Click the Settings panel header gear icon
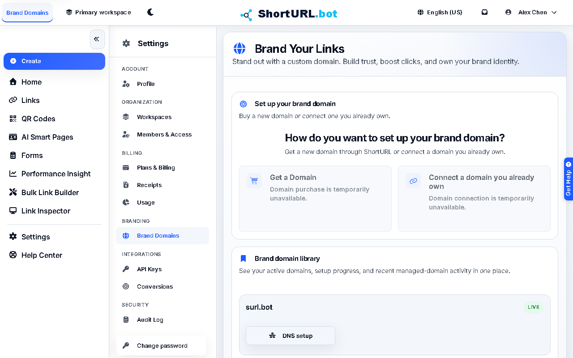This screenshot has height=358, width=573. (126, 43)
